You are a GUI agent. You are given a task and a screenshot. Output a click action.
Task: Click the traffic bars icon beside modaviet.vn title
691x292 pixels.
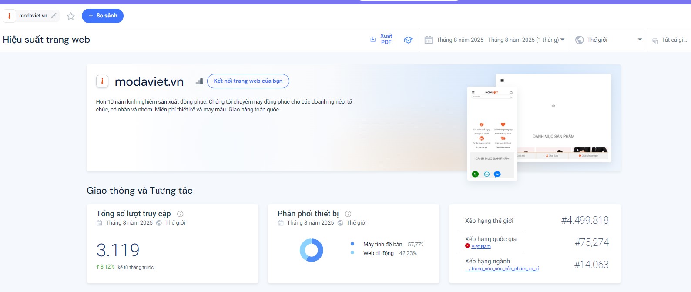tap(199, 81)
